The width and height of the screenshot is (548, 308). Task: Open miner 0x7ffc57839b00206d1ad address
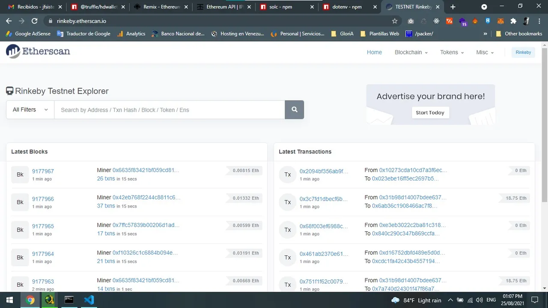[x=146, y=225]
